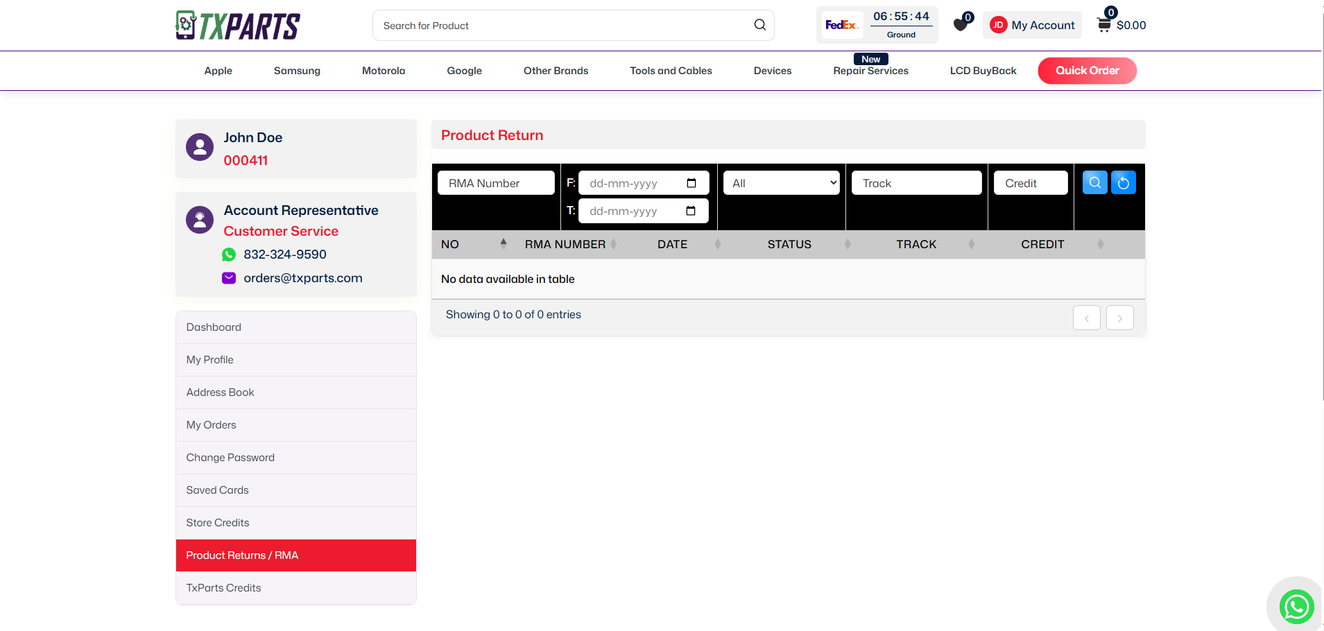Click the 06:55:44 Ground shipping countdown

[901, 25]
